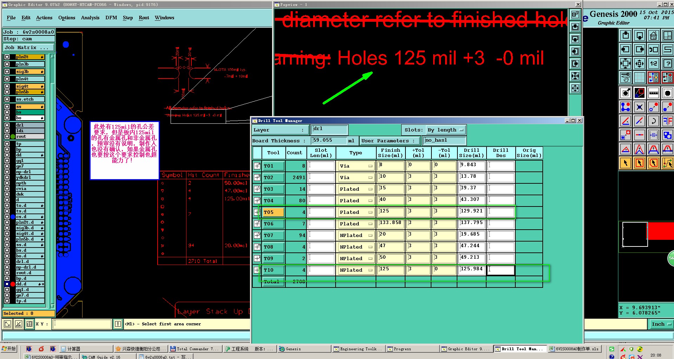Toggle display checkbox for layer ss.etch

pyautogui.click(x=7, y=99)
